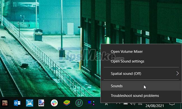Click the speaker volume tray icon
Screen dimensions: 182x109
(133, 104)
